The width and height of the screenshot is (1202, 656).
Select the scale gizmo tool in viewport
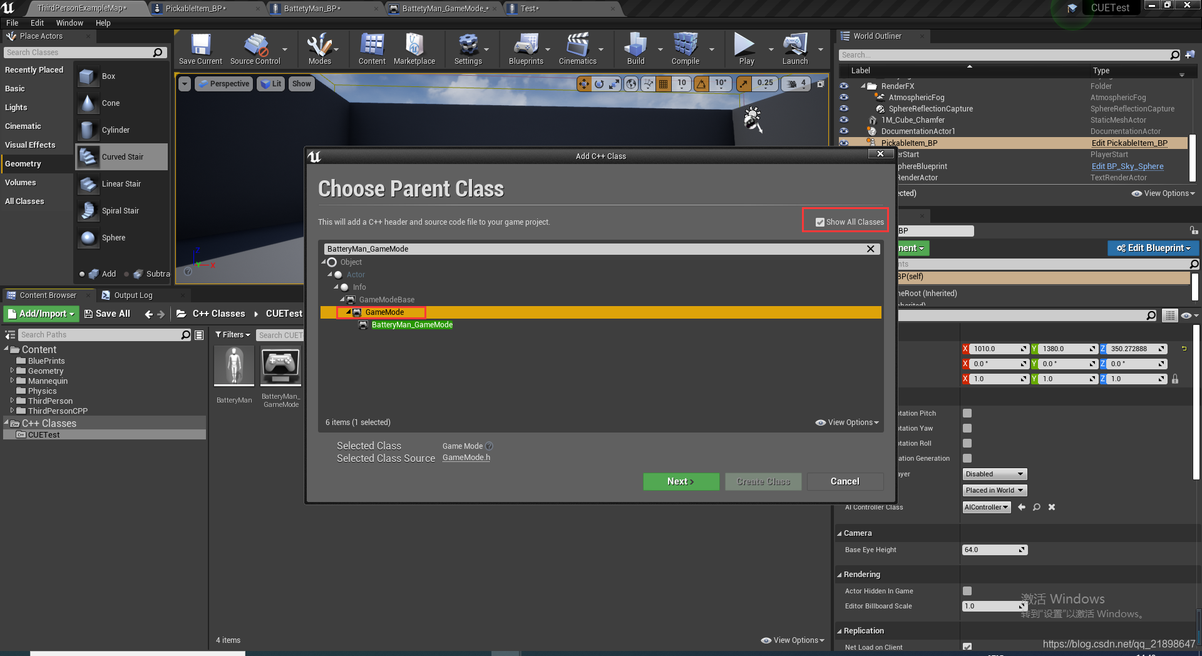coord(615,84)
